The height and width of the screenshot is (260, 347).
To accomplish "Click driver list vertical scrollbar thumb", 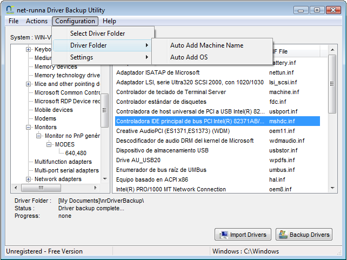I will (332, 84).
